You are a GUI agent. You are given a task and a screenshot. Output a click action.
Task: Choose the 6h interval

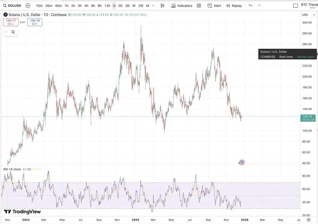pyautogui.click(x=93, y=6)
